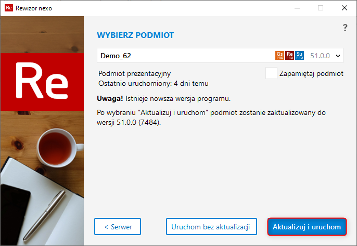Click the Rewizor nexo title bar logo
Image resolution: width=357 pixels, height=246 pixels.
coord(9,8)
